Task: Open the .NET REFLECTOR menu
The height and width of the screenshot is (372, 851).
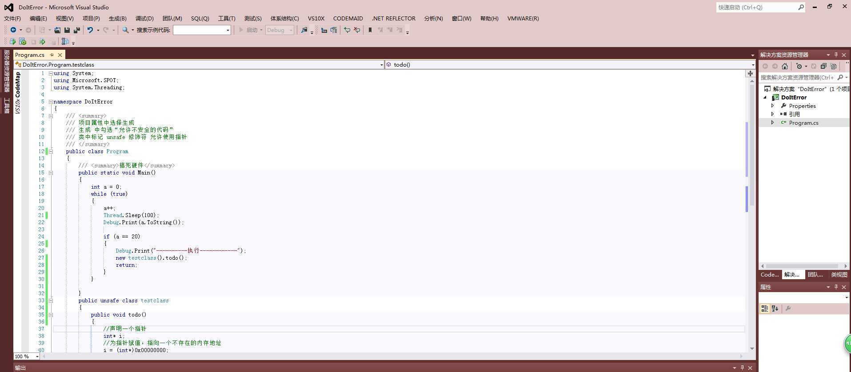Action: pyautogui.click(x=394, y=18)
